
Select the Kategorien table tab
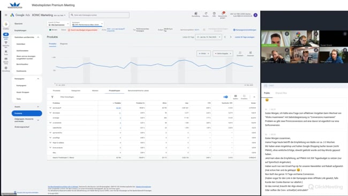75,91
